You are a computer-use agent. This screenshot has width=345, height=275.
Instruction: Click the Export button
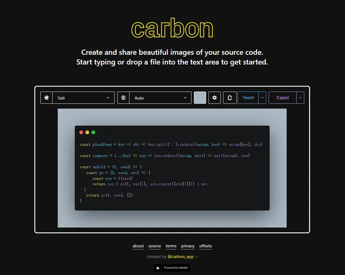click(x=283, y=97)
